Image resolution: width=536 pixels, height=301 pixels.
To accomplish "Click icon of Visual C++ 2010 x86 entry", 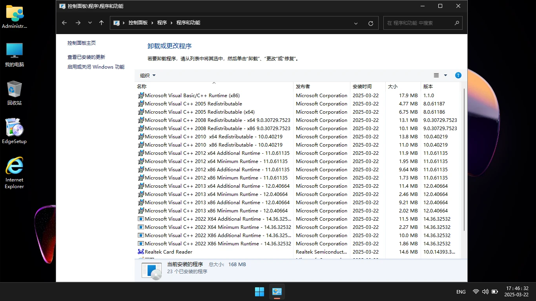I will [141, 145].
